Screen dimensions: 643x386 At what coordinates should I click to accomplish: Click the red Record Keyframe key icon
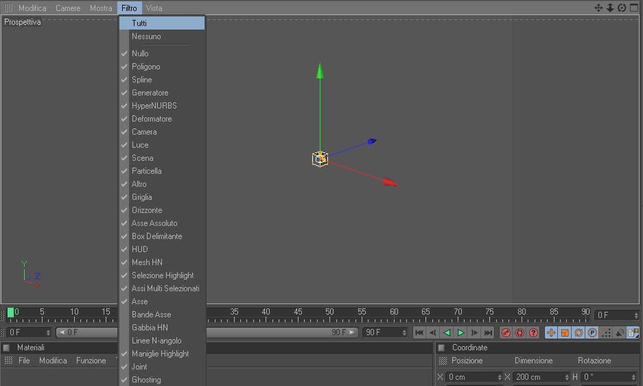[x=506, y=332]
